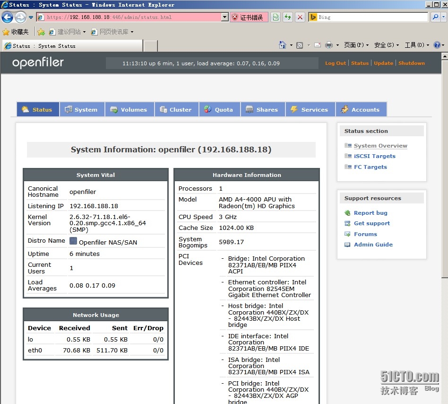Open the Safety (安全) dropdown menu
This screenshot has width=448, height=404.
point(386,45)
